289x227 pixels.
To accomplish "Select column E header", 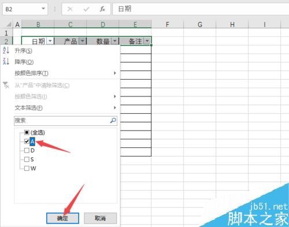I will tap(135, 24).
